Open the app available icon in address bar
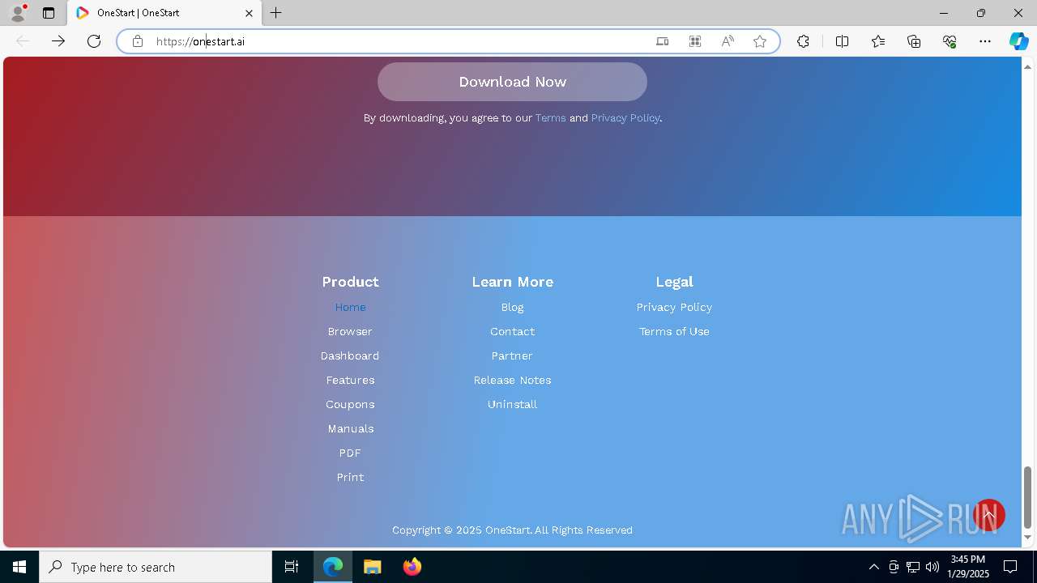Image resolution: width=1037 pixels, height=583 pixels. coord(662,41)
